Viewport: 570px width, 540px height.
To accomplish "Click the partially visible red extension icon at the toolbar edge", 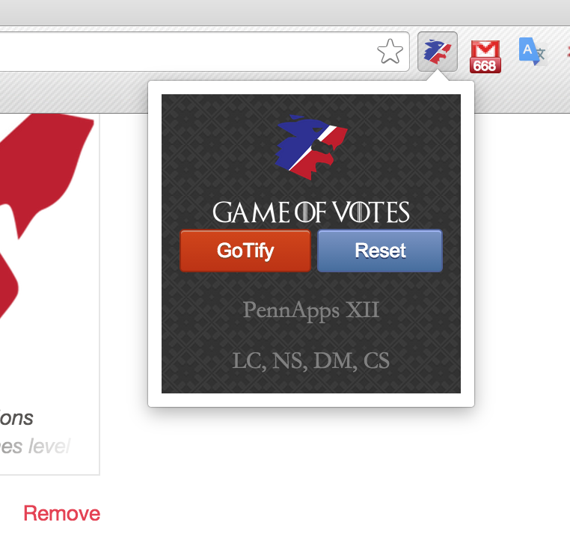I will [569, 52].
